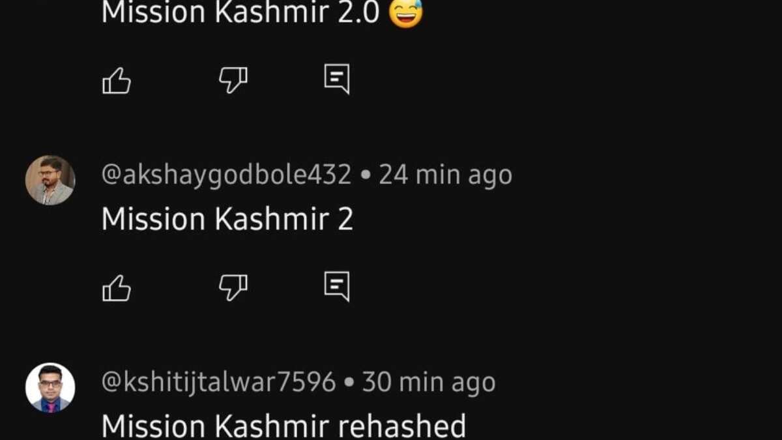This screenshot has height=440, width=782.
Task: Click the '30 min ago' timestamp
Action: 429,382
